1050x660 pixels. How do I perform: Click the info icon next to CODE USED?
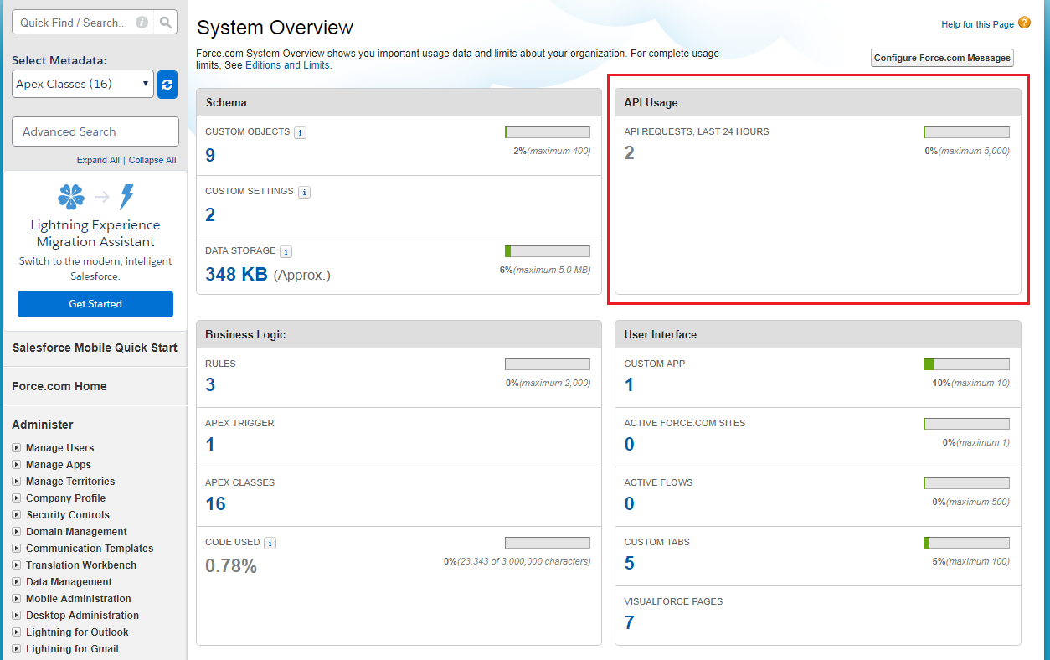coord(270,543)
